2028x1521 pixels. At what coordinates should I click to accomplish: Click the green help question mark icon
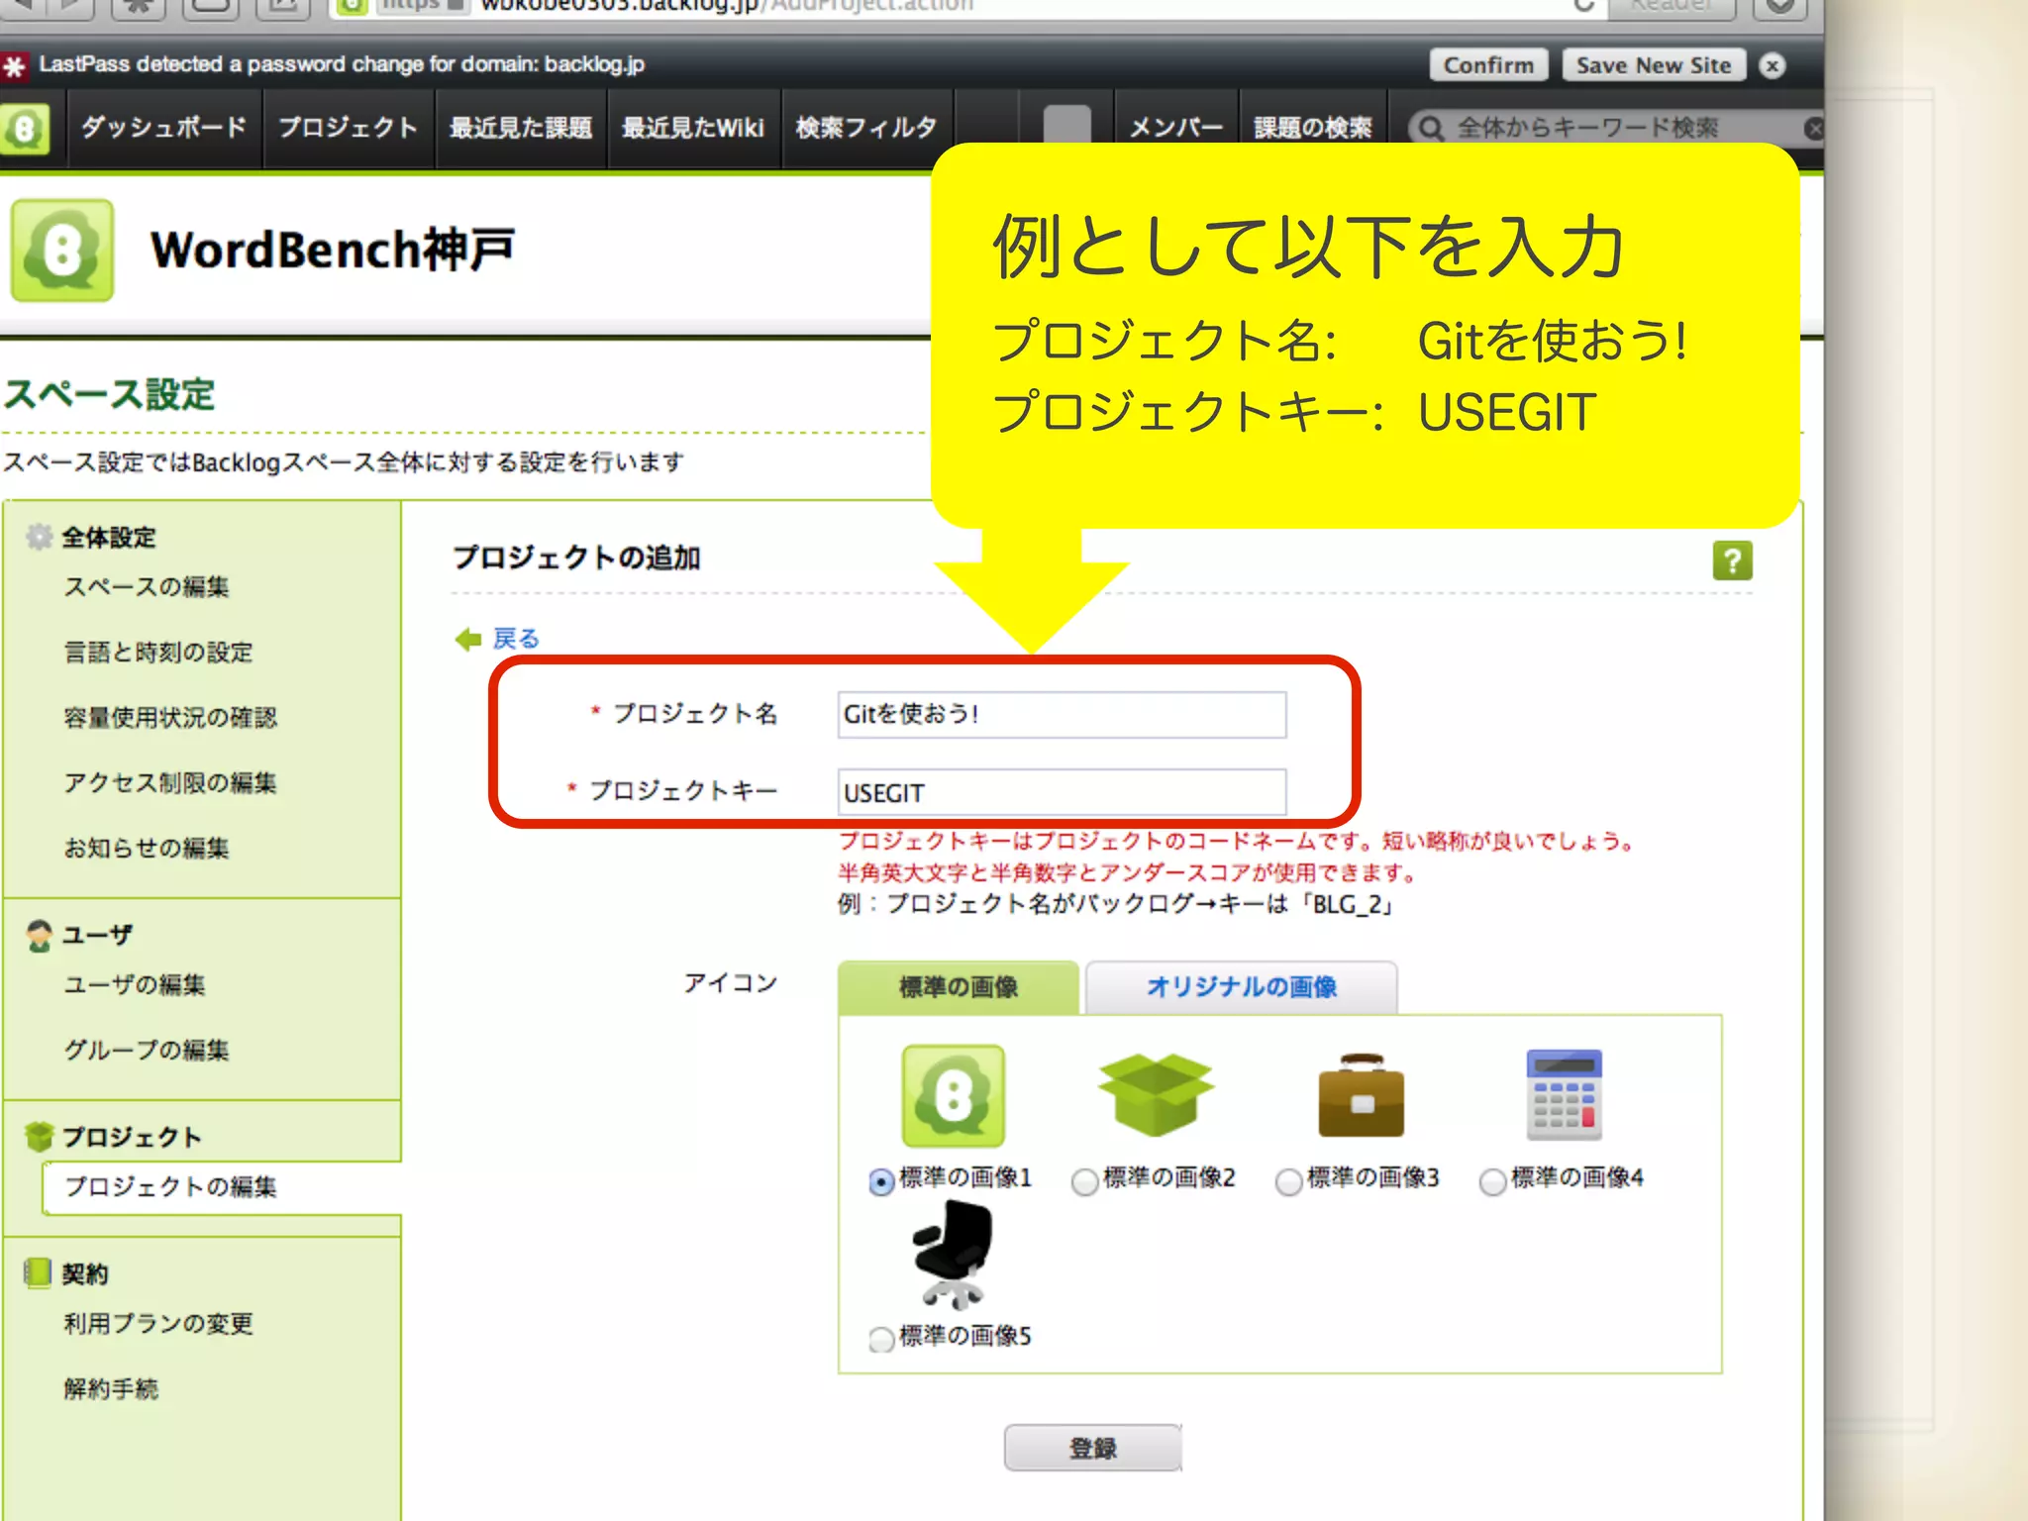coord(1732,560)
